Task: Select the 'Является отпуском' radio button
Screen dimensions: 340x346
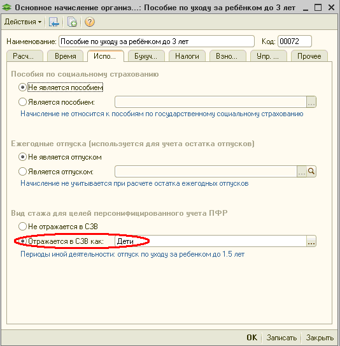Action: coord(22,172)
